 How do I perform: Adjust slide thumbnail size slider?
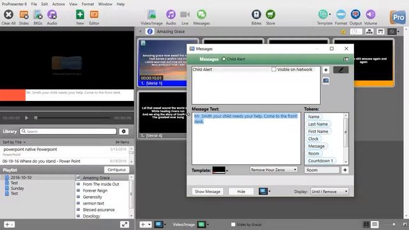(394, 224)
